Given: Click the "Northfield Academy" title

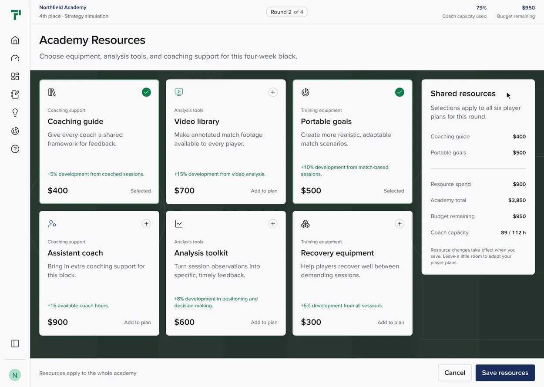Looking at the screenshot, I should (63, 7).
